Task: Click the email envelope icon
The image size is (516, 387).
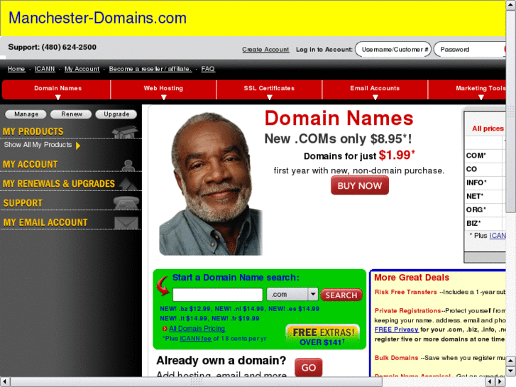Action: [126, 223]
